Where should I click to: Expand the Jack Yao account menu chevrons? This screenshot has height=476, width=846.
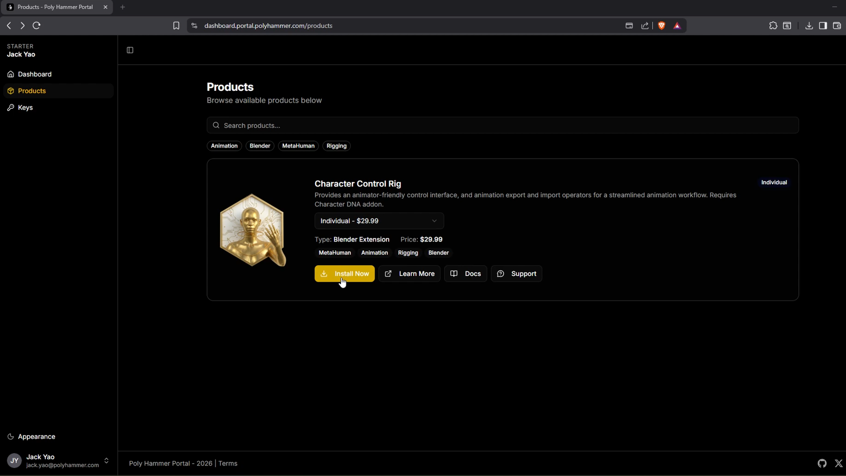pos(106,461)
